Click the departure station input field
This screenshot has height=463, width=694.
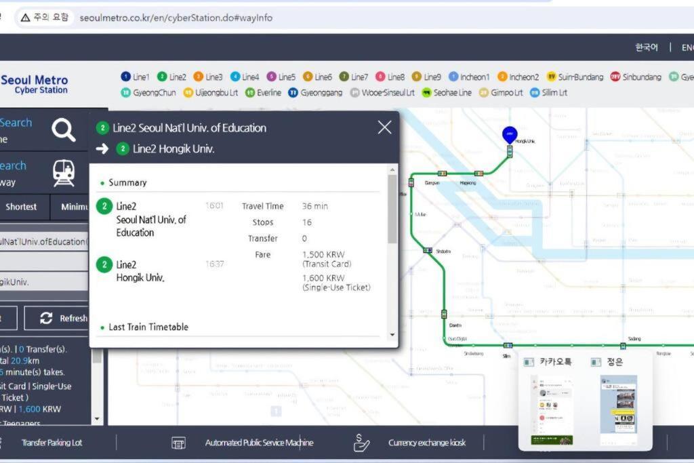44,242
